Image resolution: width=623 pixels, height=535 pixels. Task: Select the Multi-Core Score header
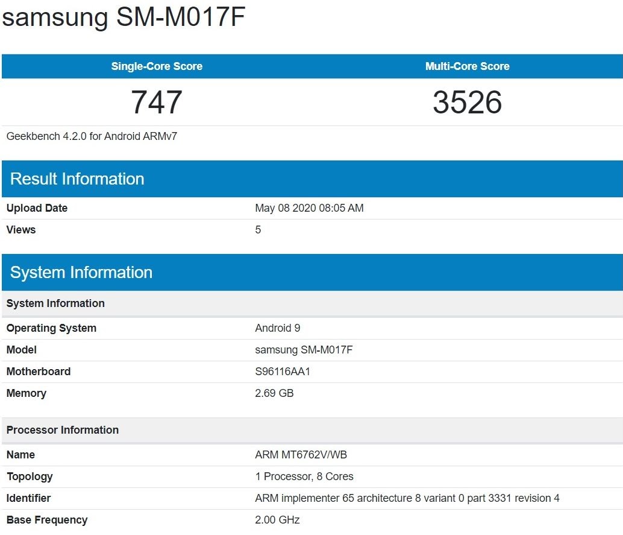point(467,66)
